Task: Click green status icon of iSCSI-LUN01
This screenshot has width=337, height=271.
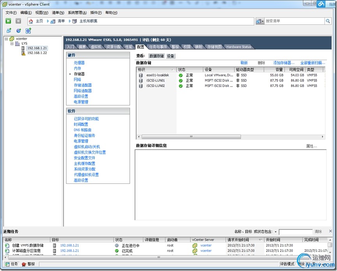Action: (x=181, y=81)
